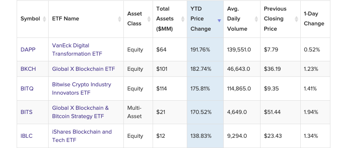Open Bitwise Crypto Industry Innovators ETF
Screen dimensions: 341x148
(82, 89)
